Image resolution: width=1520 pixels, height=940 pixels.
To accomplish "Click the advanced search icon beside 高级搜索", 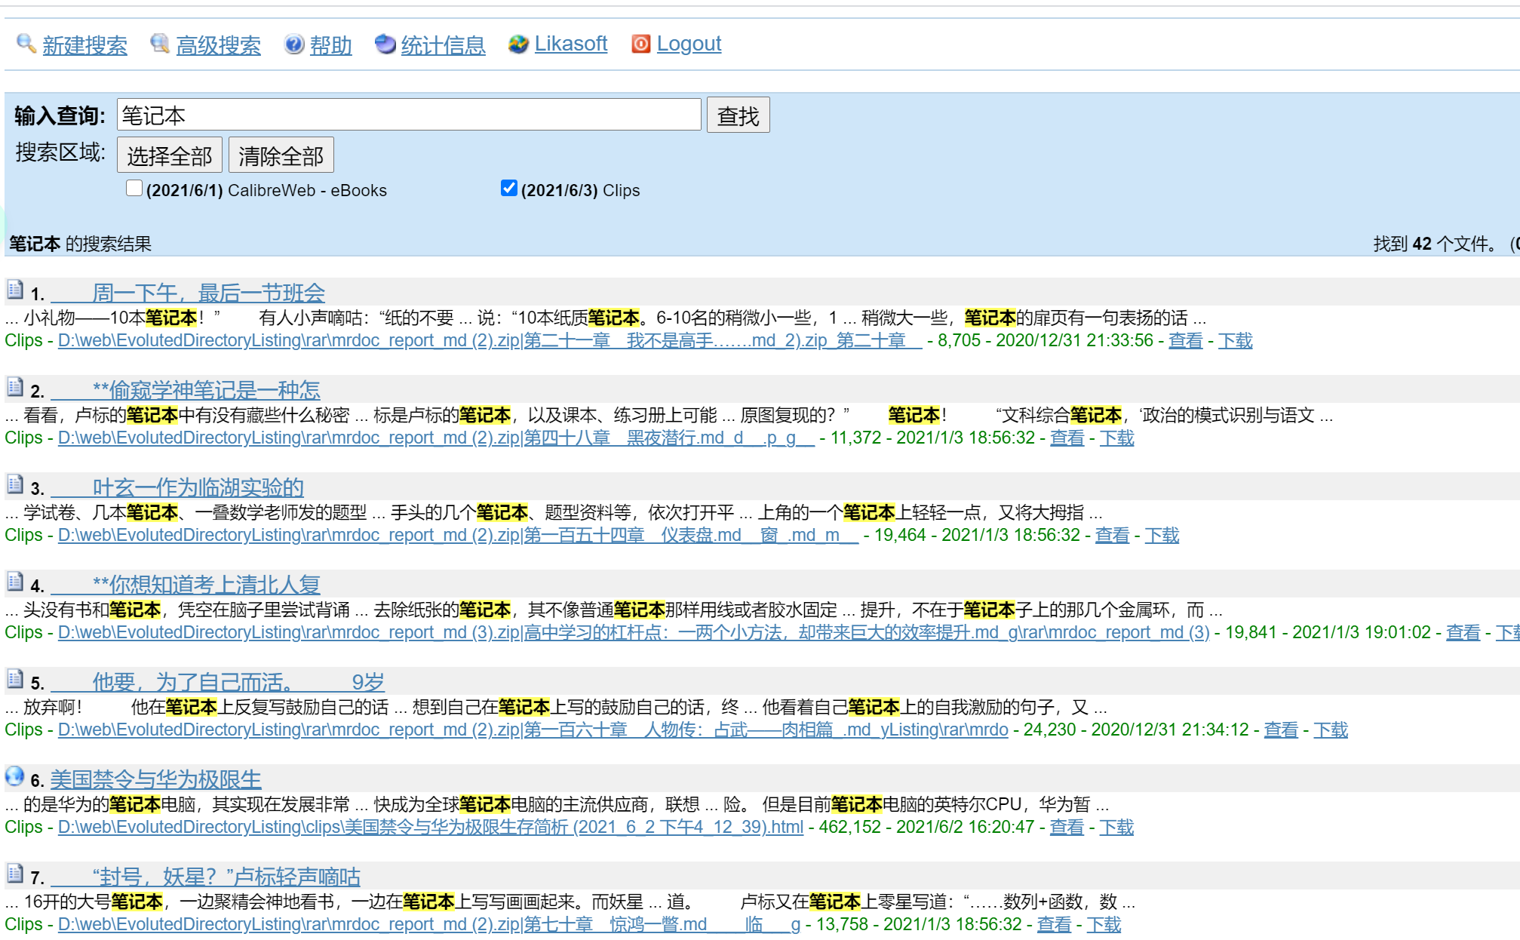I will coord(159,44).
